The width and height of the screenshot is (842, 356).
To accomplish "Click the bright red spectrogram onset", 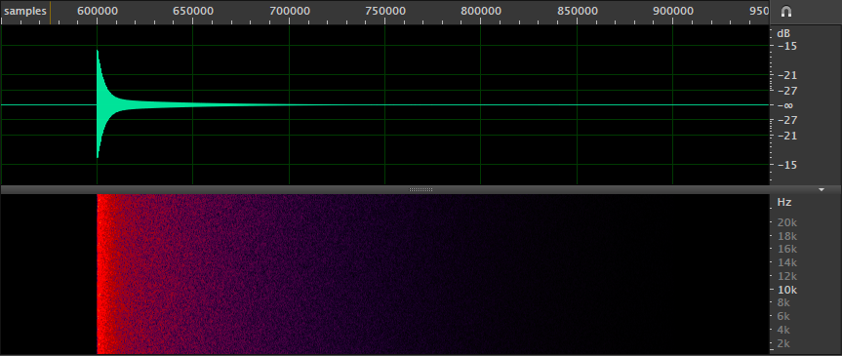I will coord(103,274).
